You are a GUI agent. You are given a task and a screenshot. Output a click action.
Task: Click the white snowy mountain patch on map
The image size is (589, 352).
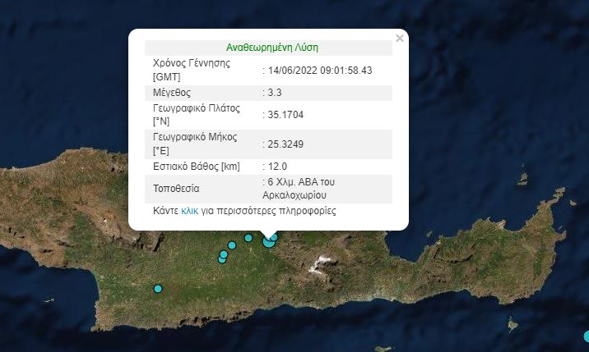tap(321, 264)
